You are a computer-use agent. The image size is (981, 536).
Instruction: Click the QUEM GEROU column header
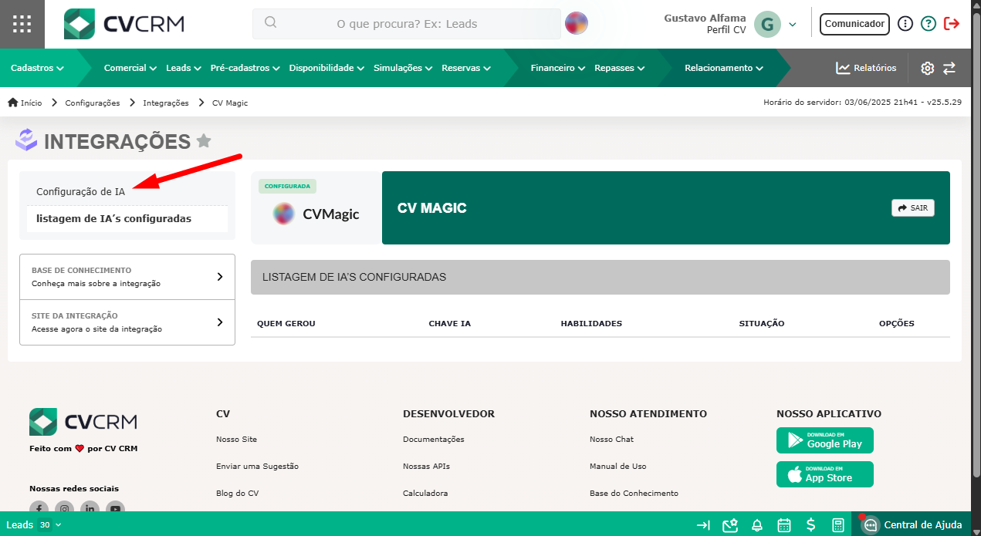pyautogui.click(x=286, y=323)
